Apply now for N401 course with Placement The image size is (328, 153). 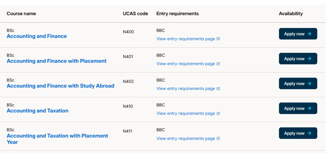[x=298, y=59]
